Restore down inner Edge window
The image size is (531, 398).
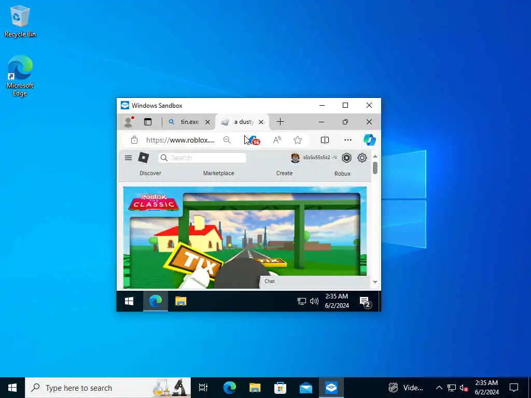345,122
